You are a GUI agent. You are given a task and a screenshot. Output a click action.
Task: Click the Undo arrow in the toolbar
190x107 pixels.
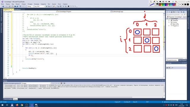click(x=20, y=7)
